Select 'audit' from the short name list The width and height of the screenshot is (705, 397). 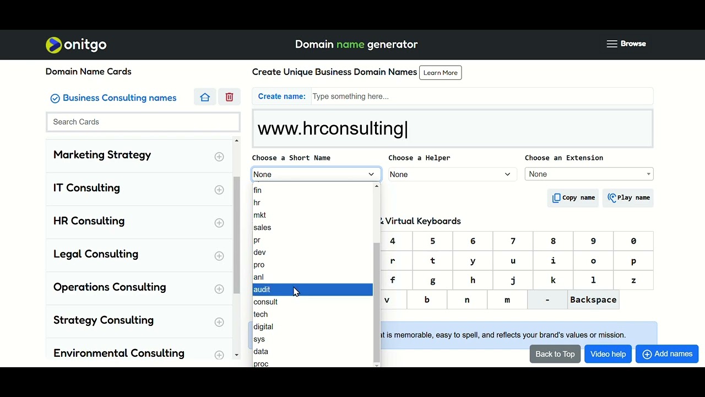pyautogui.click(x=312, y=289)
